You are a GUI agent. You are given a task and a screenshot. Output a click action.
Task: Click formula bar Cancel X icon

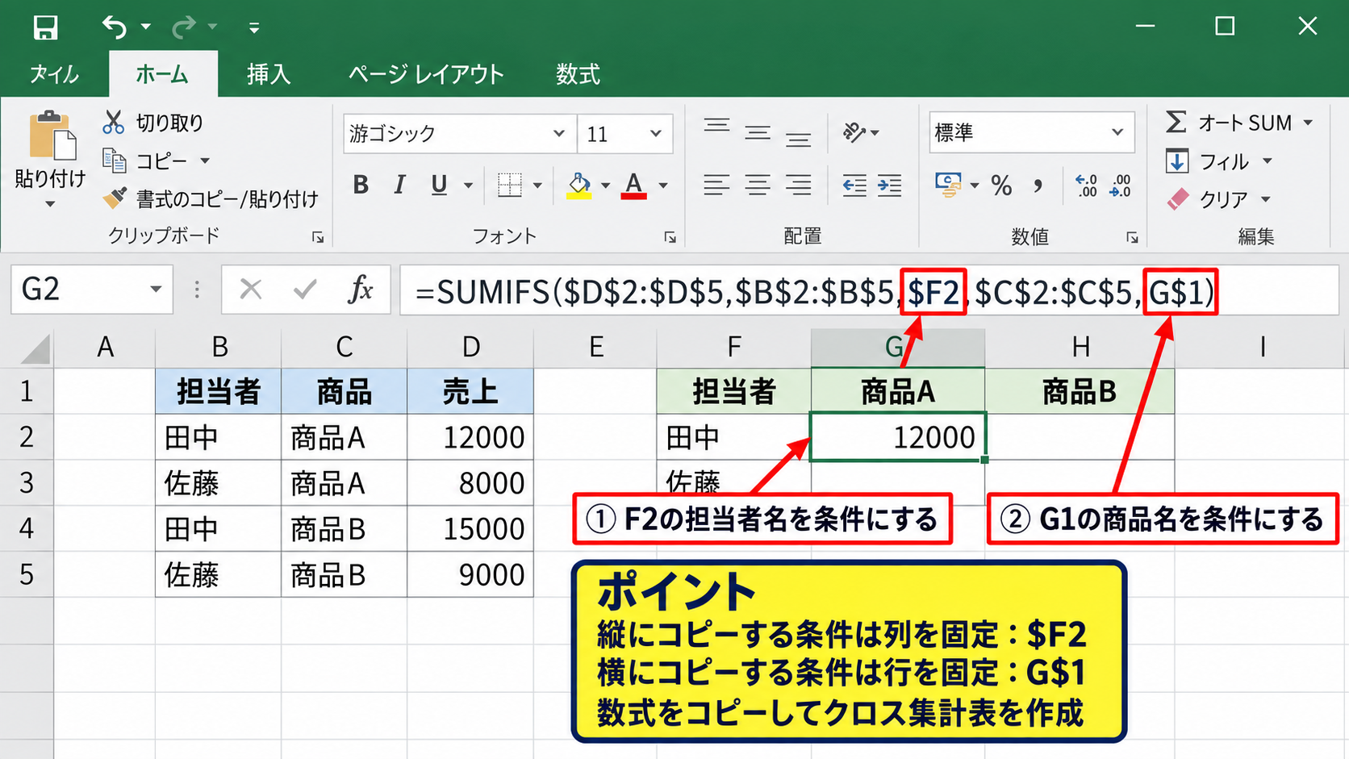pos(251,289)
